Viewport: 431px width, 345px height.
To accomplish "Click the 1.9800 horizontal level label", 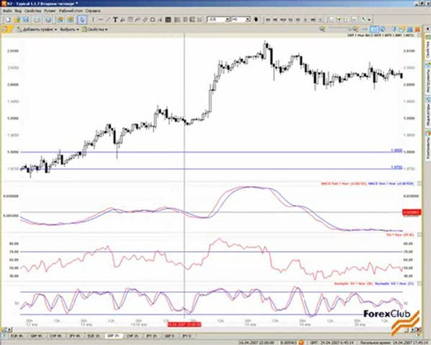I will (x=397, y=150).
